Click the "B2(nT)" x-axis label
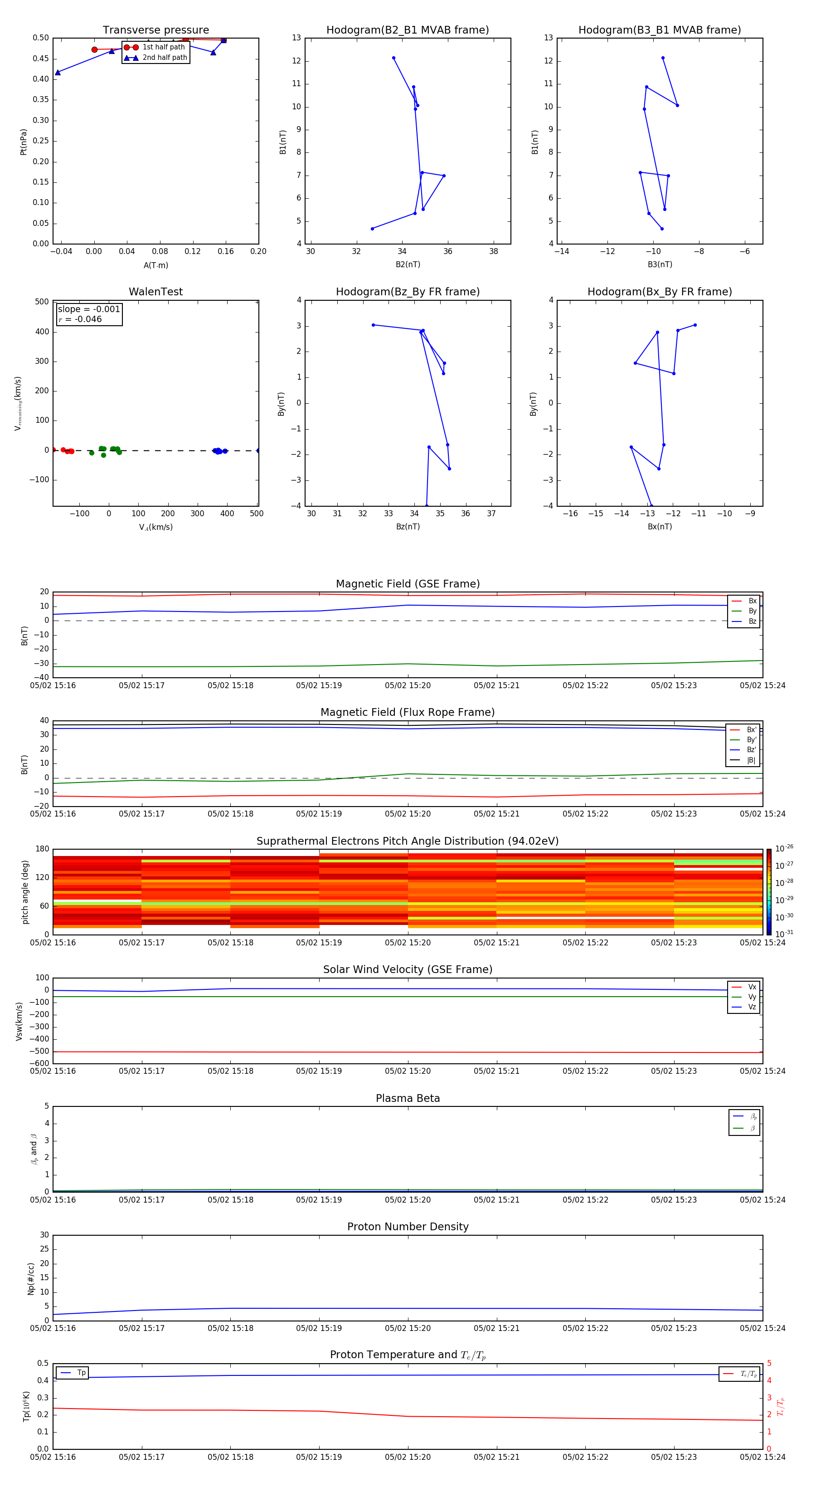816x1497 pixels. (408, 265)
